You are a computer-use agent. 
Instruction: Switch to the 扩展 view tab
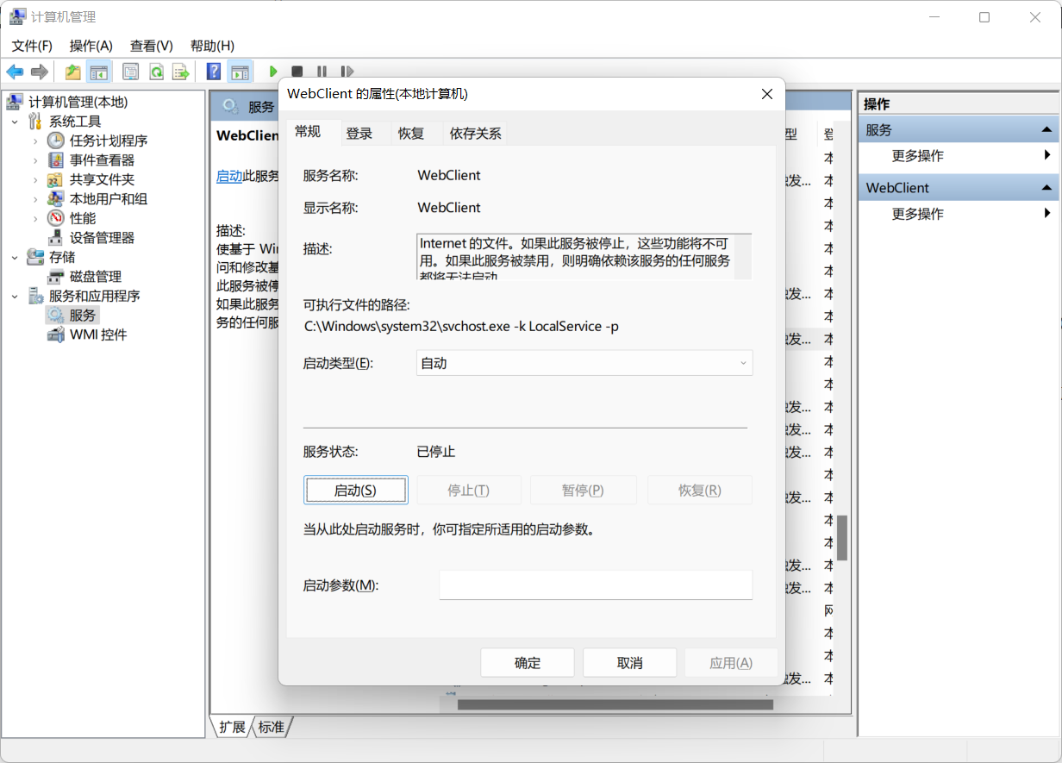(x=232, y=727)
